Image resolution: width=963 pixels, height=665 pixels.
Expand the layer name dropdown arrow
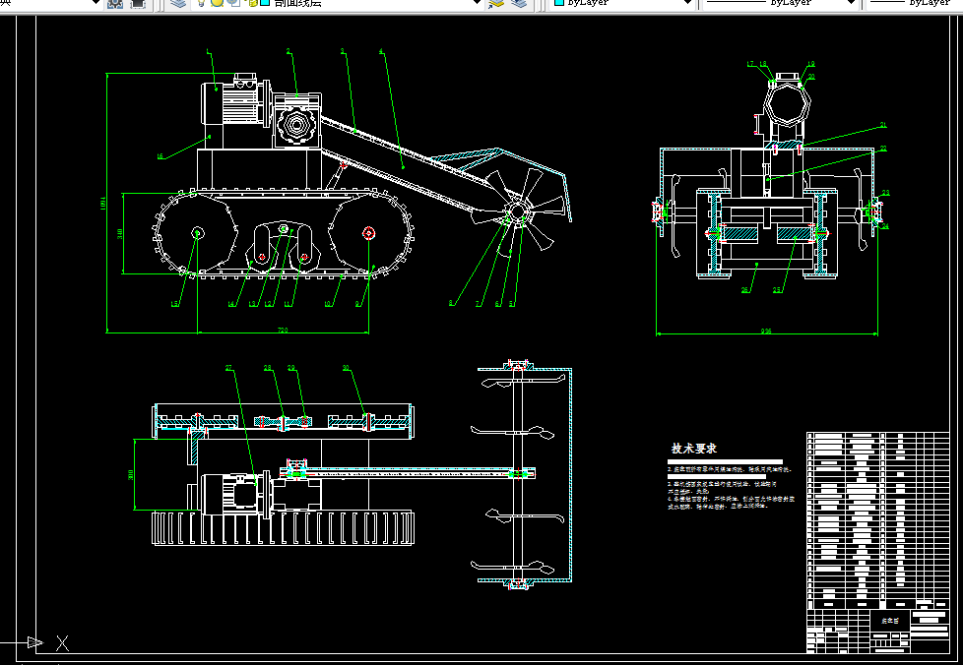tap(476, 3)
